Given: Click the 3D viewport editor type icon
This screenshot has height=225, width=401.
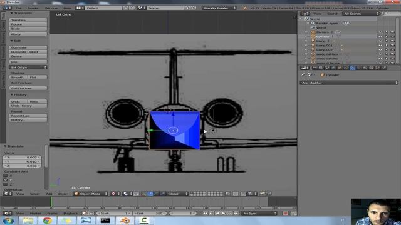Looking at the screenshot, I should coord(7,194).
